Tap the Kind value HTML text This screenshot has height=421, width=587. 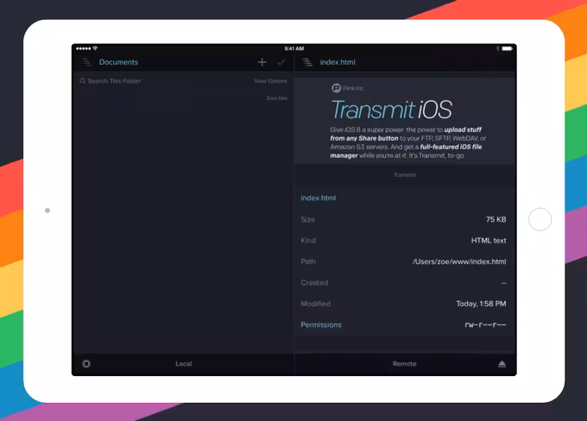click(489, 241)
